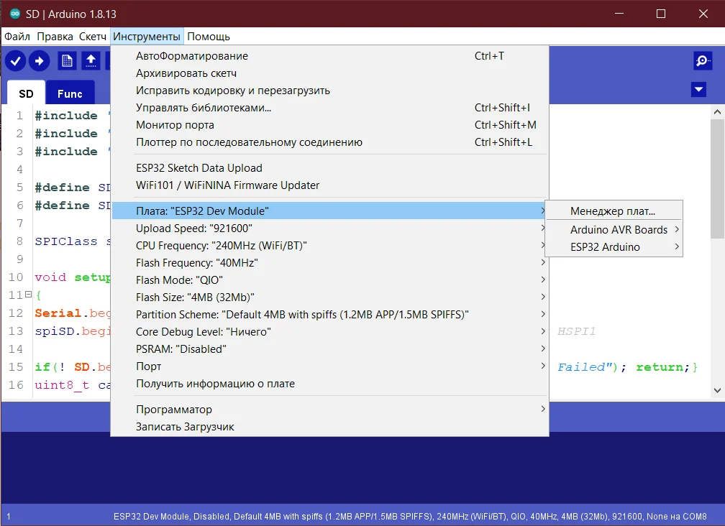Open Менеджер плат… from submenu
The width and height of the screenshot is (725, 526).
tap(614, 211)
